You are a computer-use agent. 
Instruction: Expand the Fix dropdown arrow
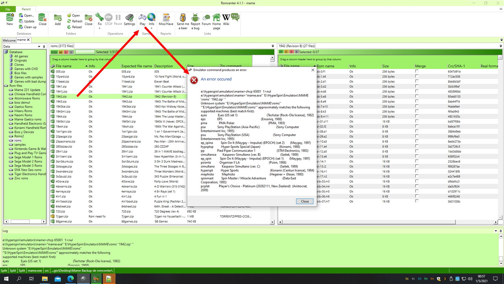point(100,28)
